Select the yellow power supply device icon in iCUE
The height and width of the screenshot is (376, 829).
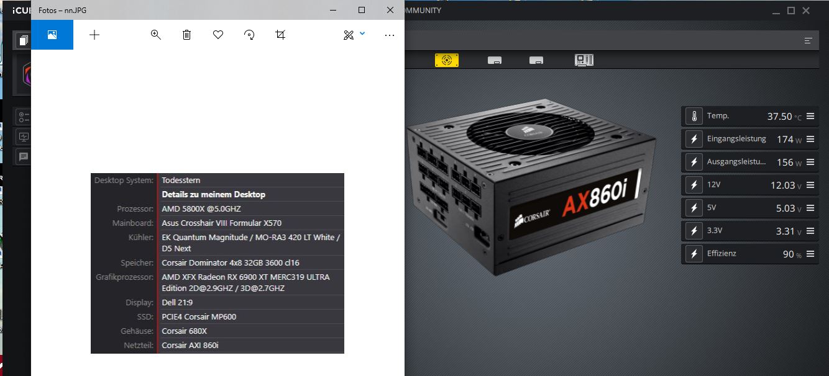coord(446,60)
